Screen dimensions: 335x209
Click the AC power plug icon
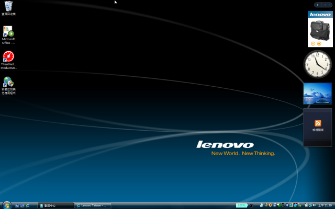pyautogui.click(x=251, y=205)
